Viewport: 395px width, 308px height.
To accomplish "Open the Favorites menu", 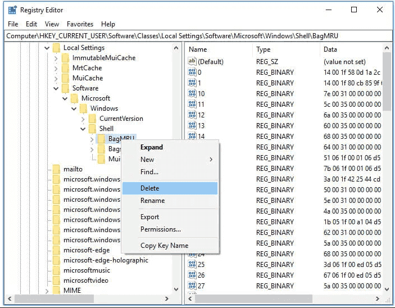I will coord(80,24).
